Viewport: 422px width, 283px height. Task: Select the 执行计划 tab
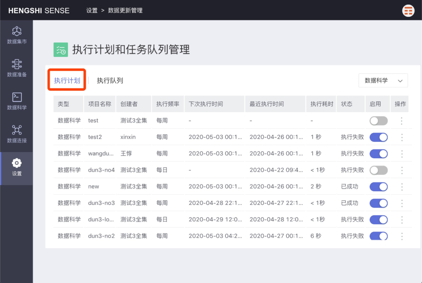tap(66, 80)
